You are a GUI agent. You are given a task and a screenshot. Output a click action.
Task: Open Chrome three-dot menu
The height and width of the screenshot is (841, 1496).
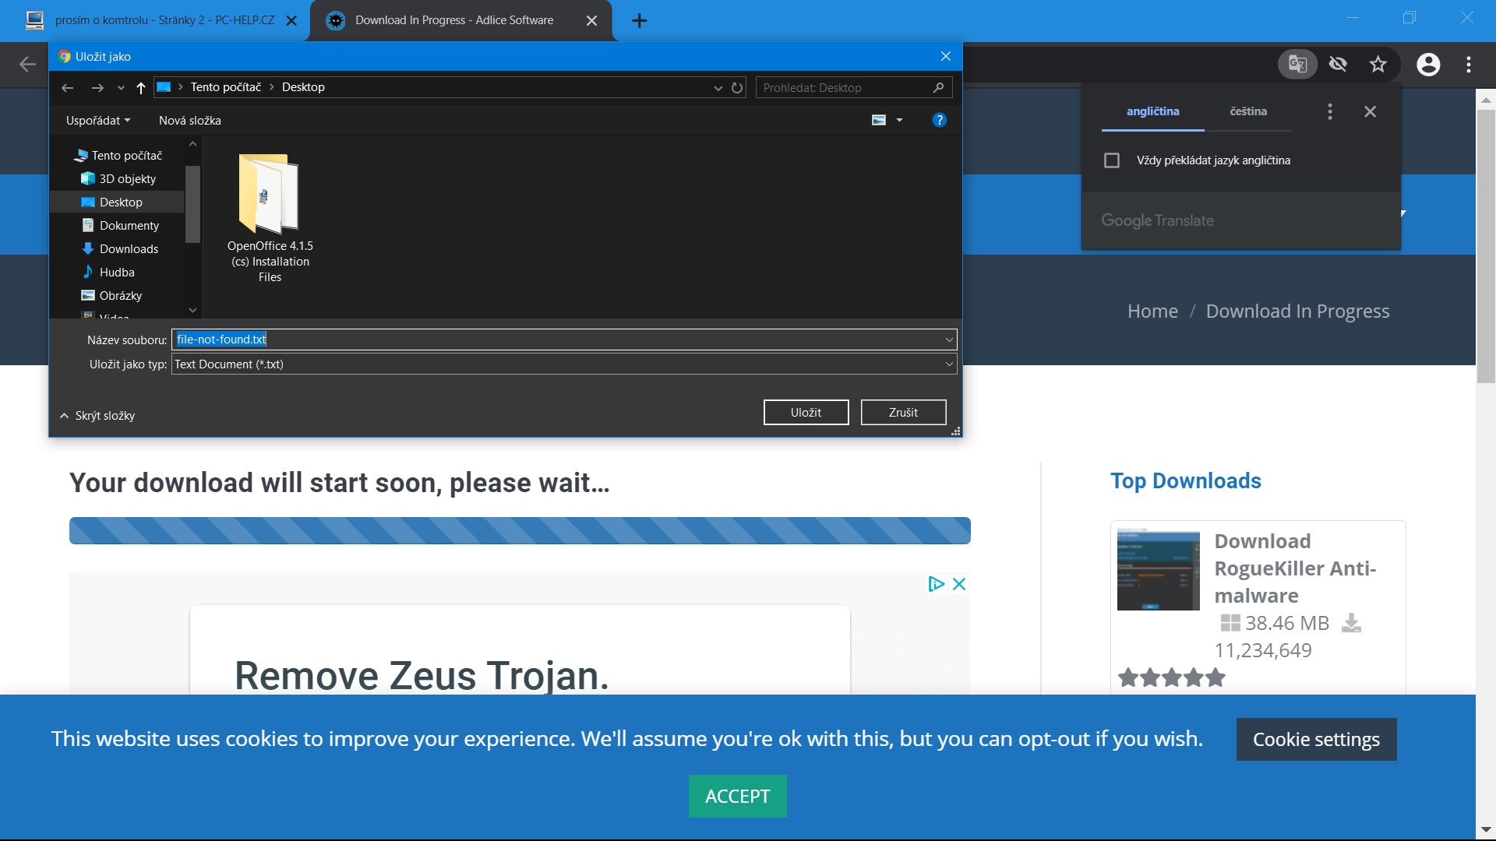point(1469,64)
